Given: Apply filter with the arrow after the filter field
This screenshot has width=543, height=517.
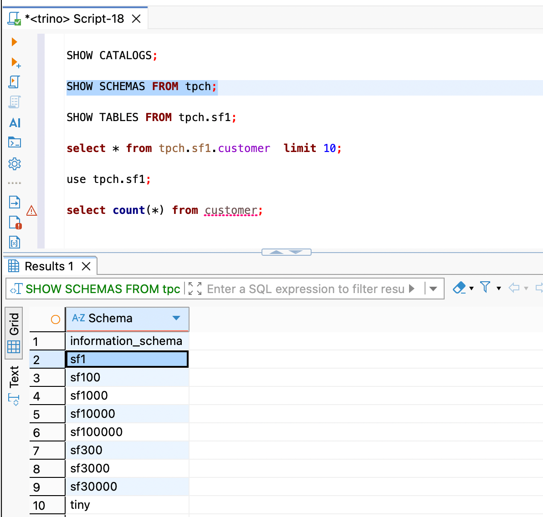Looking at the screenshot, I should pyautogui.click(x=411, y=289).
